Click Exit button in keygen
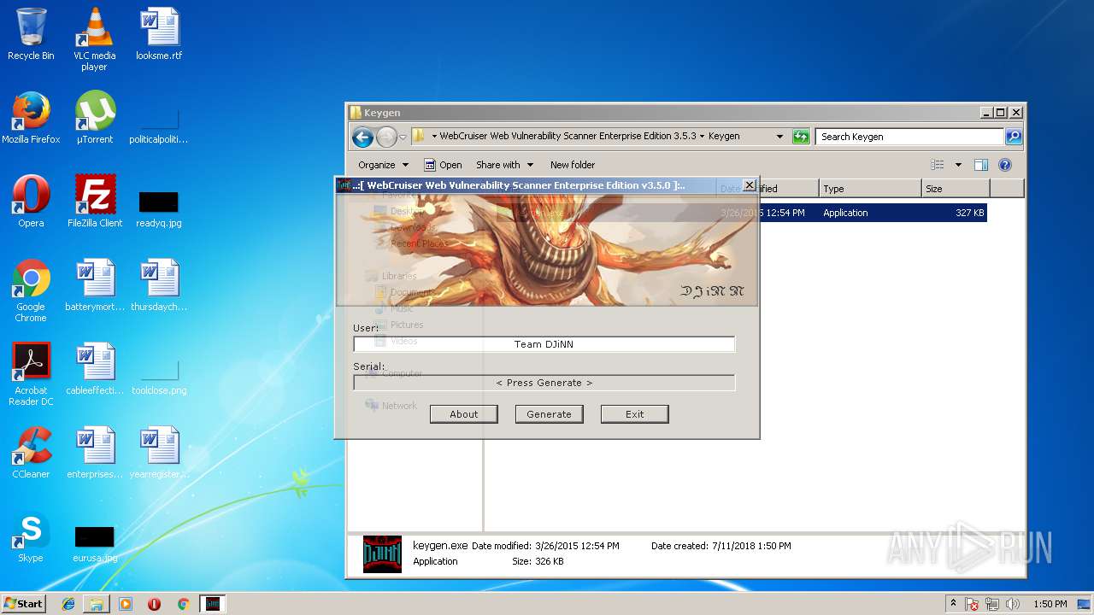The image size is (1094, 615). (635, 414)
